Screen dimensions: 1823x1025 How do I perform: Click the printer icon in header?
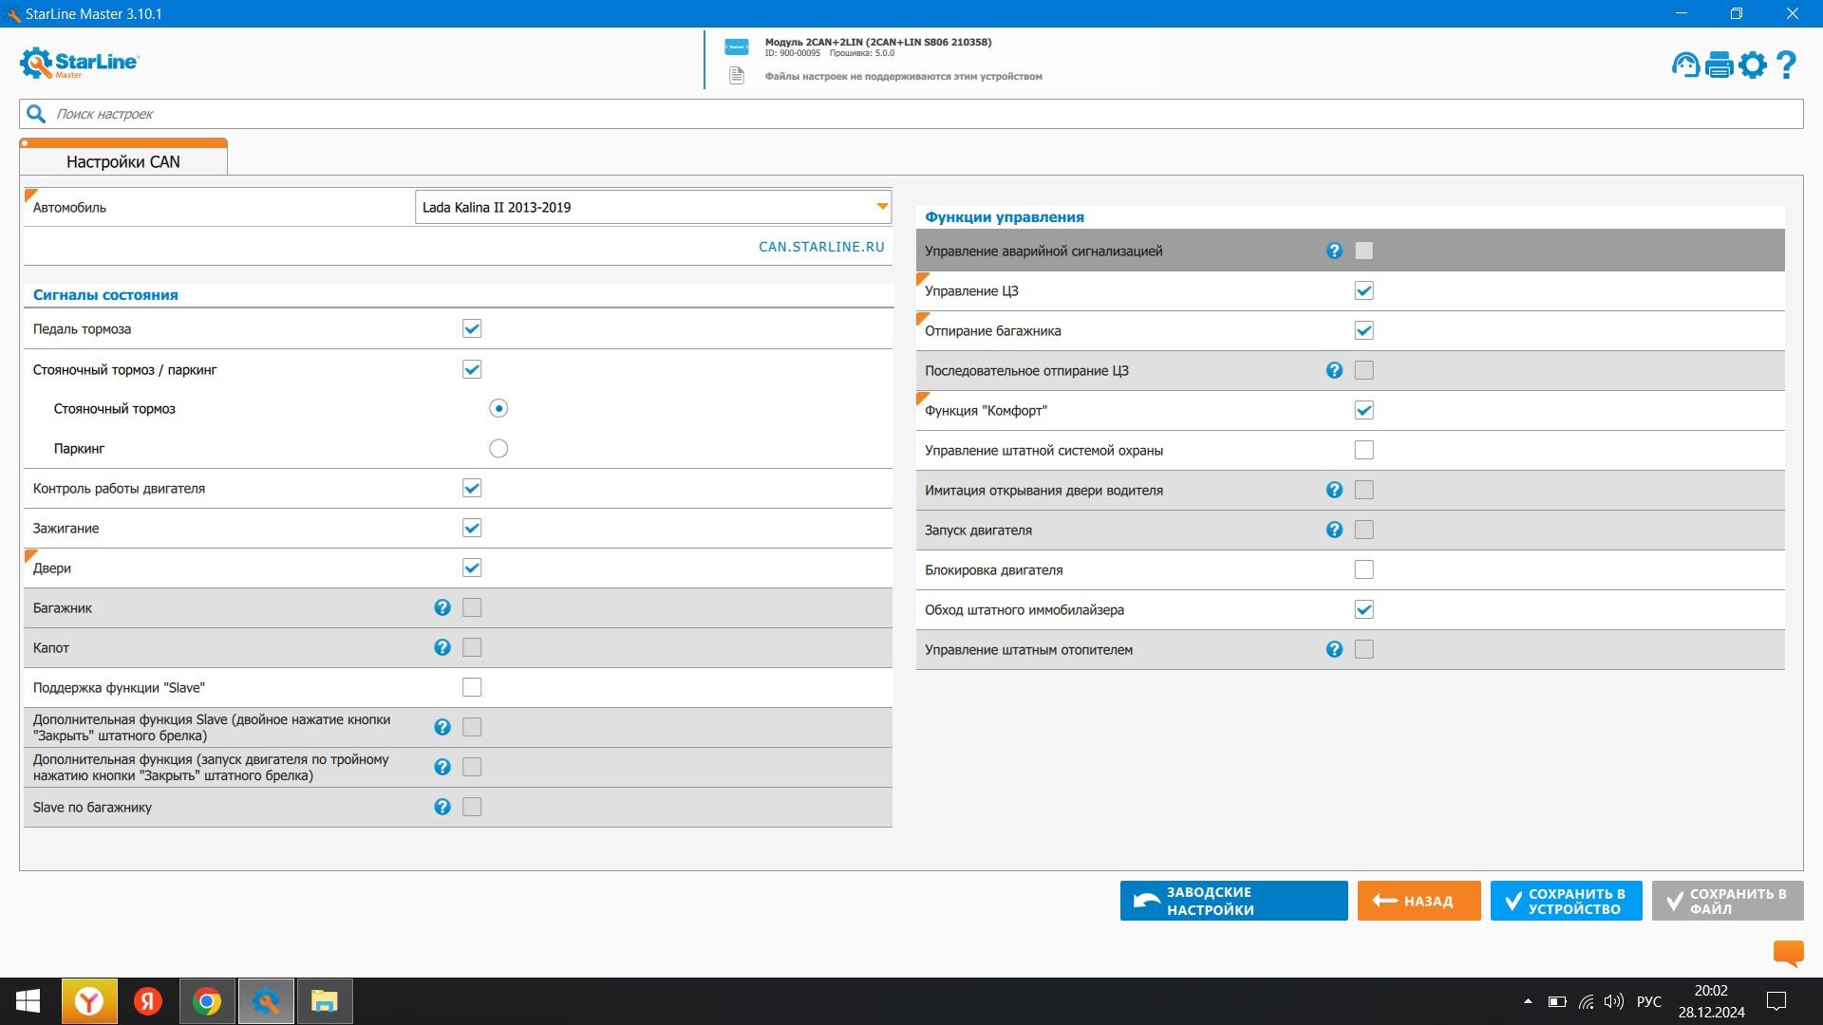(x=1720, y=65)
